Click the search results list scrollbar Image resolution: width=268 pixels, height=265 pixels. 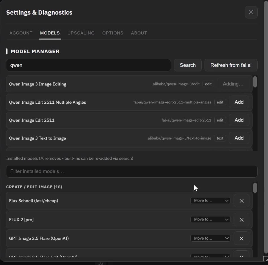click(255, 82)
